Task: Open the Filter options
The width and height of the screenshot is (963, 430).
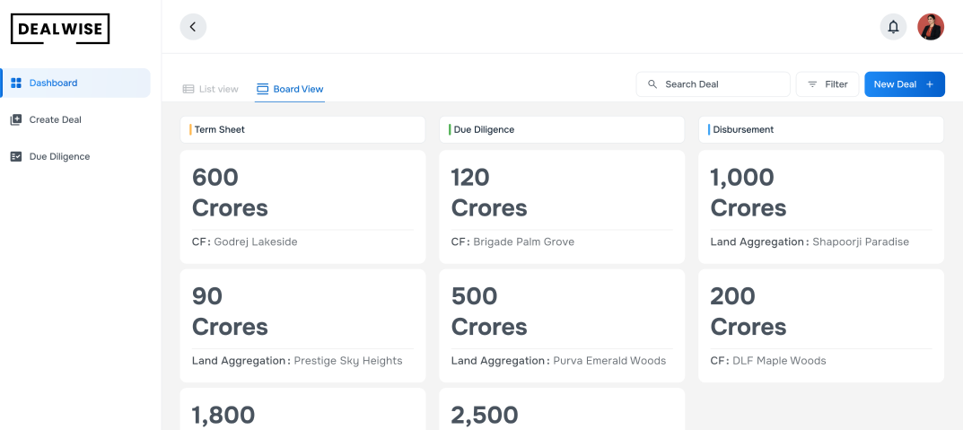Action: tap(827, 84)
